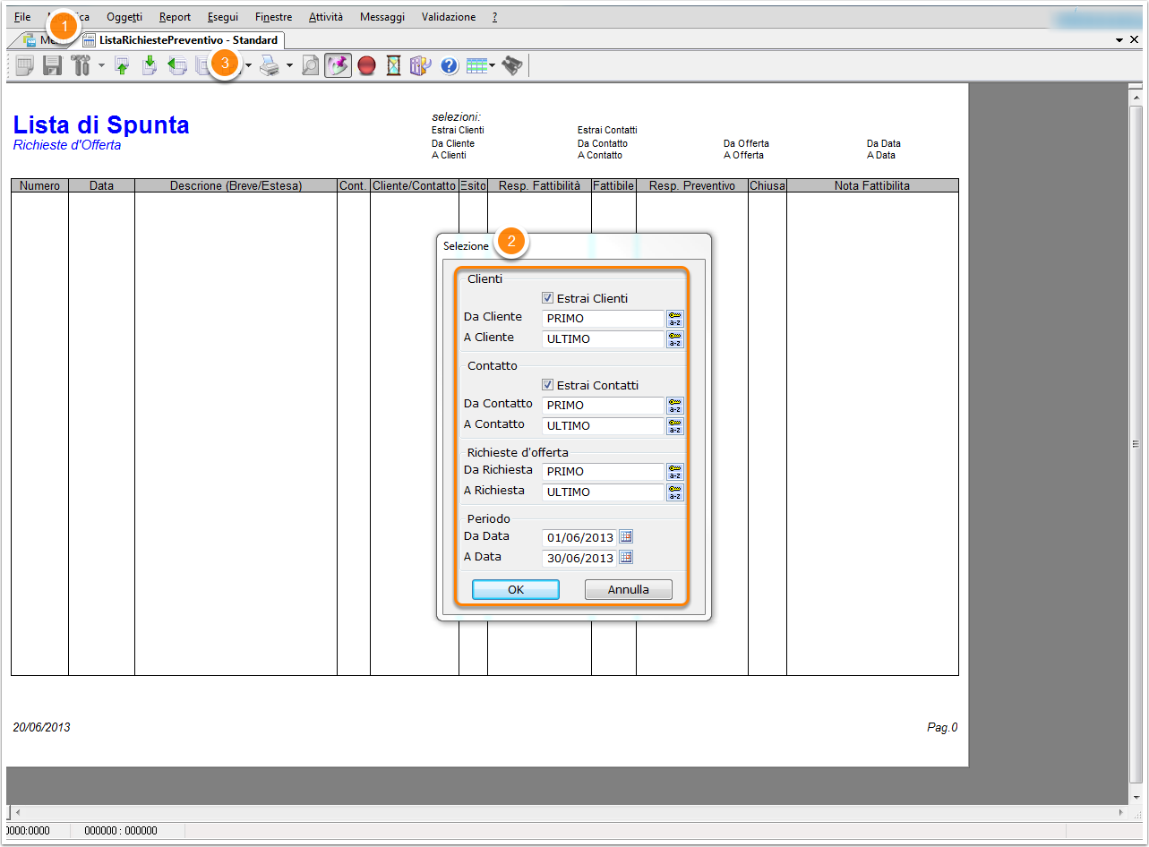Toggle the highlighted pushpin toolbar button
The height and width of the screenshot is (847, 1149).
[338, 66]
